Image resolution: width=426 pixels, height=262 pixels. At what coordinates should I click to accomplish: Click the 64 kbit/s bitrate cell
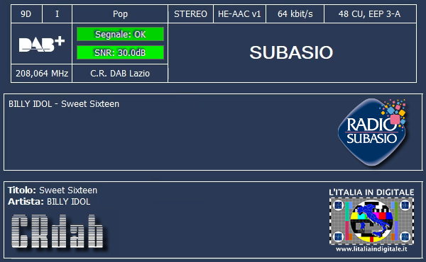[x=295, y=14]
